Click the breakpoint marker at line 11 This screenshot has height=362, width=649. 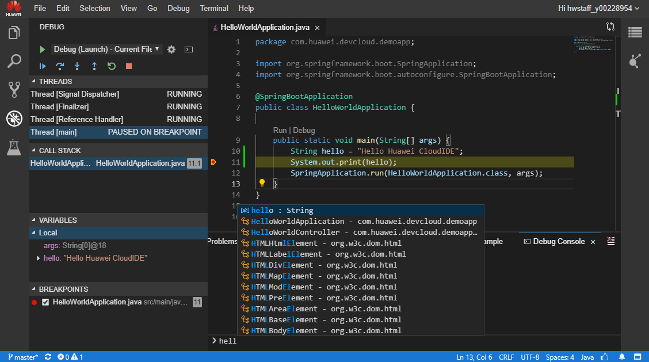tap(213, 162)
